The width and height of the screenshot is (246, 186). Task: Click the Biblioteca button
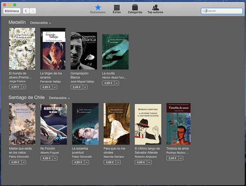[x=12, y=11]
